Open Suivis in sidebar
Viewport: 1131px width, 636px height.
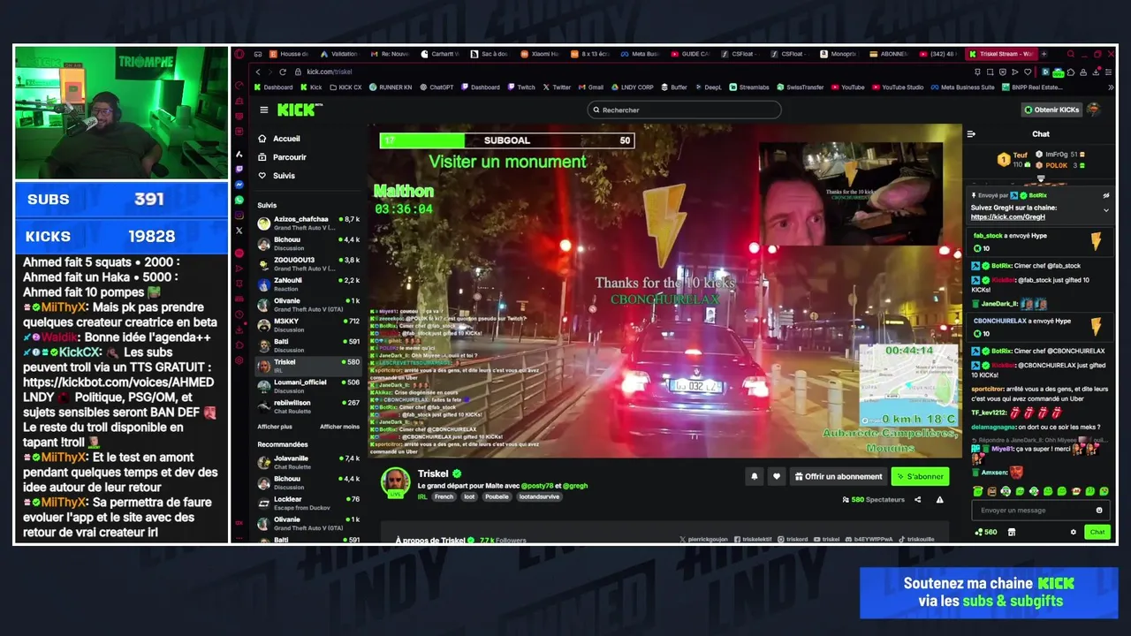pyautogui.click(x=277, y=176)
